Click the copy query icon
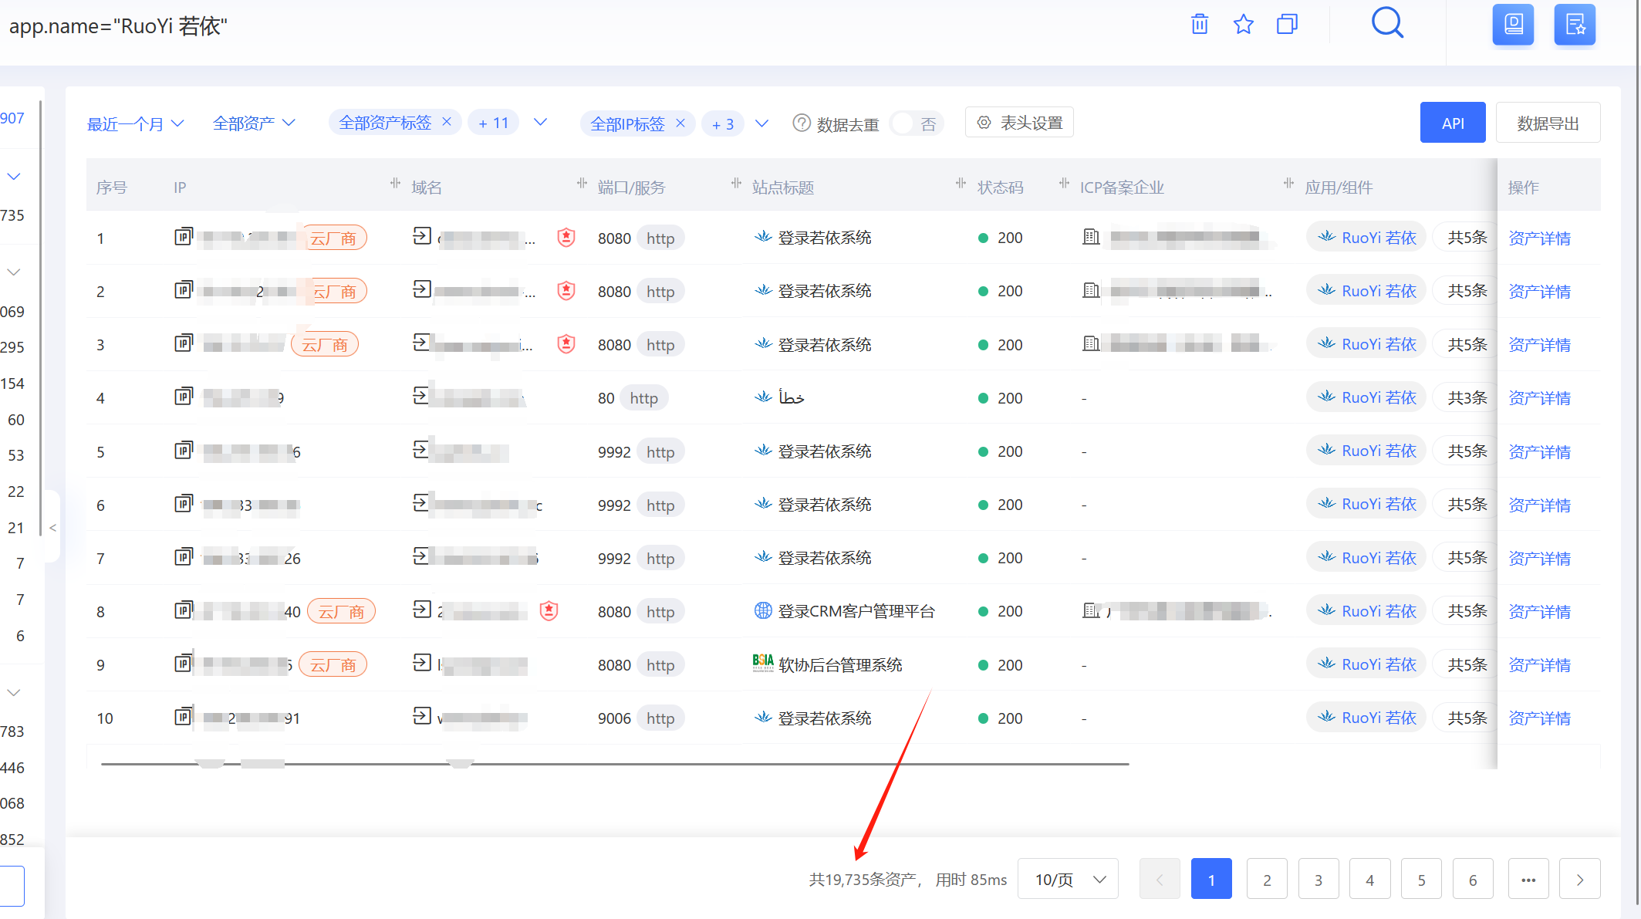Viewport: 1641px width, 919px height. click(x=1287, y=25)
